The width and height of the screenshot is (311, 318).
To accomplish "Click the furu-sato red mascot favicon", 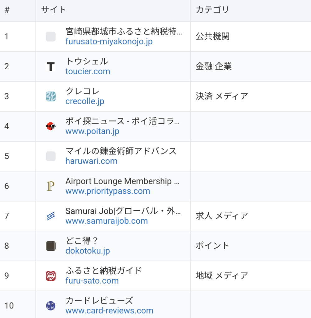I will click(51, 276).
